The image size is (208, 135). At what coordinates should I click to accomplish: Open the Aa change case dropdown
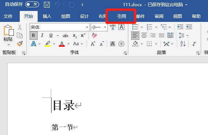point(78,44)
